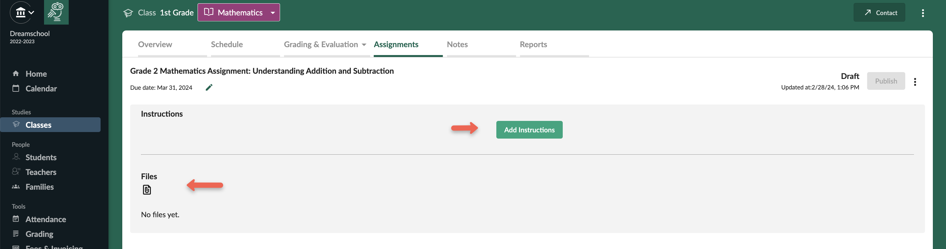Switch to the Overview tab
The height and width of the screenshot is (249, 946).
coord(155,44)
